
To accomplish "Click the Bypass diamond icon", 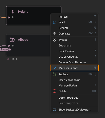I will [x=54, y=40].
